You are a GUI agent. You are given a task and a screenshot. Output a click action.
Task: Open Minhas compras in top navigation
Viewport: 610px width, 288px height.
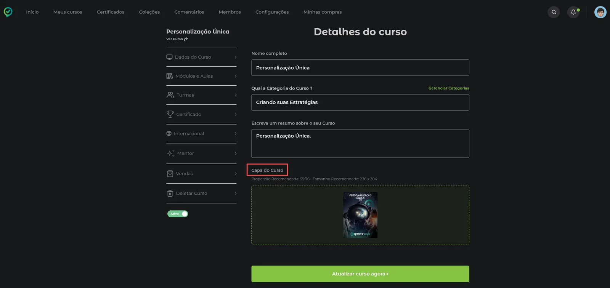point(323,12)
